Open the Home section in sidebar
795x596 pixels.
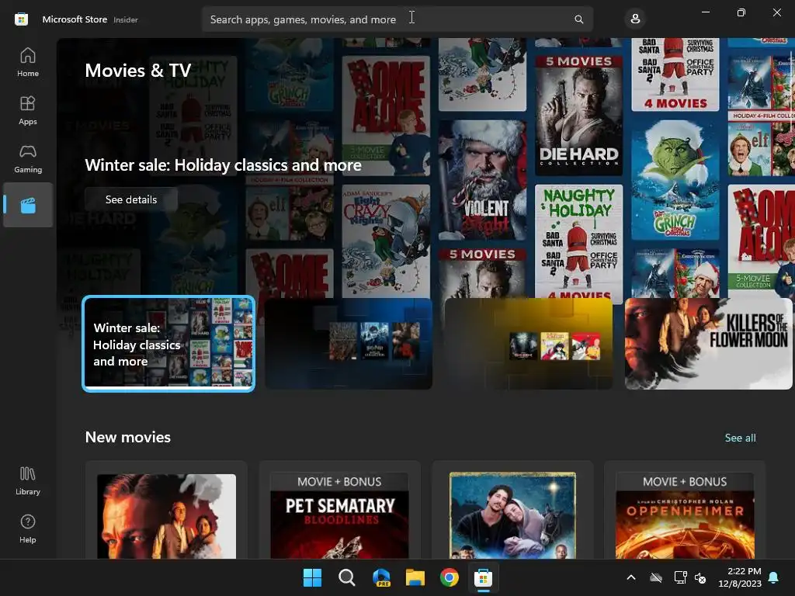click(28, 62)
